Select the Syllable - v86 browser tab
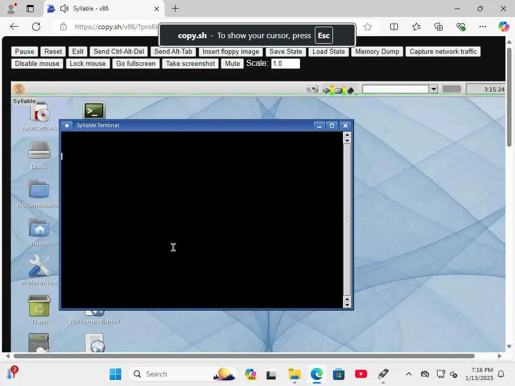 pos(103,9)
